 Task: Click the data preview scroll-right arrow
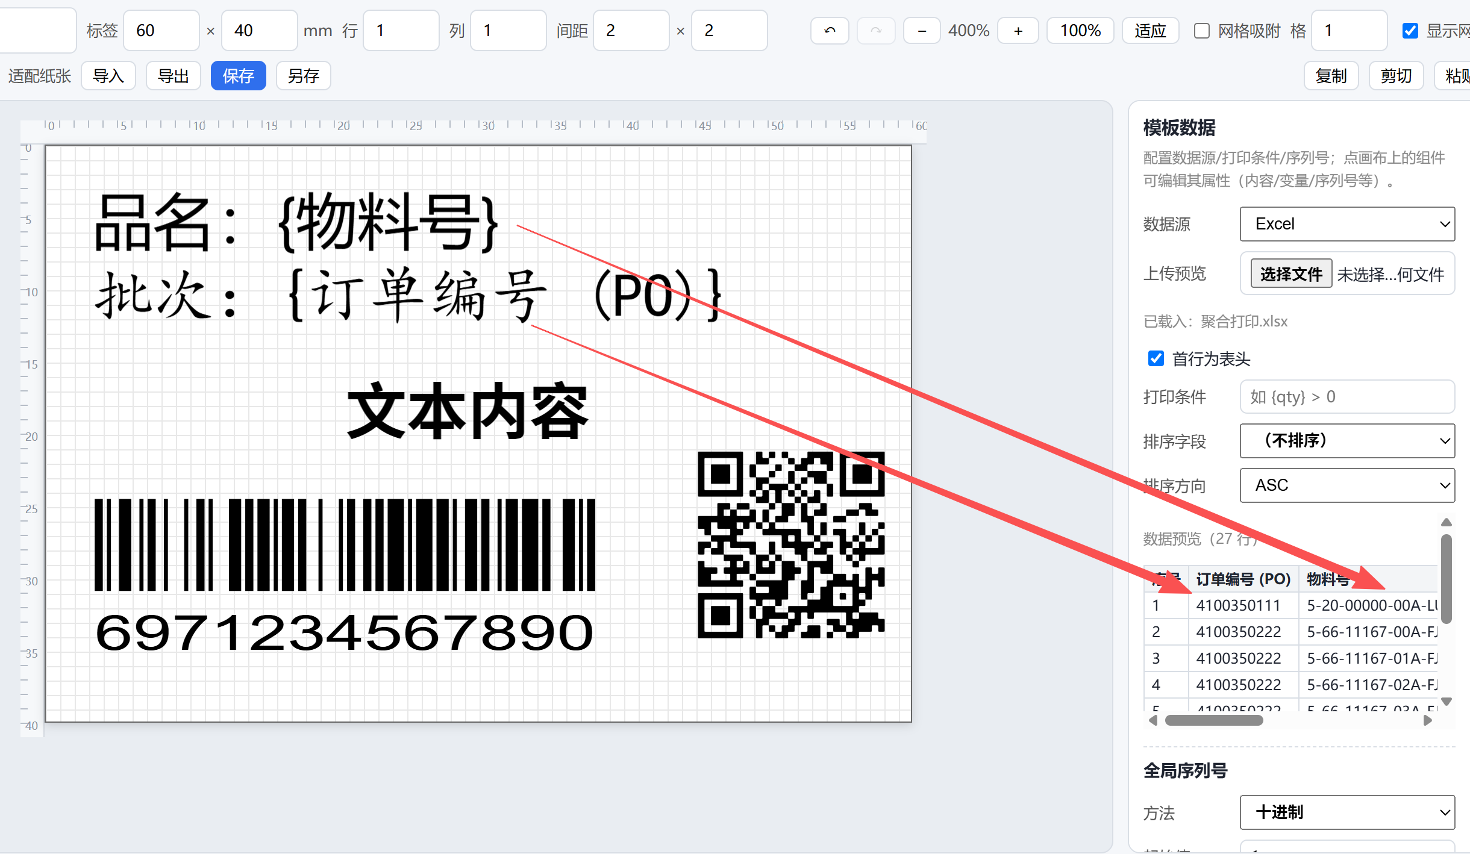(x=1428, y=720)
